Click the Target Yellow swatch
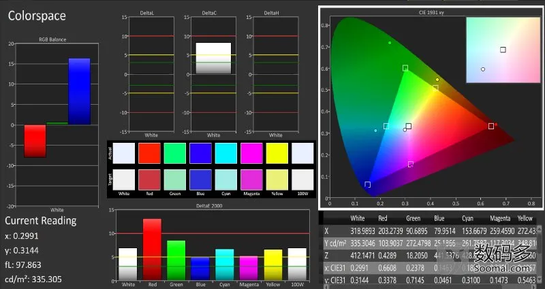This screenshot has width=545, height=289. [277, 180]
